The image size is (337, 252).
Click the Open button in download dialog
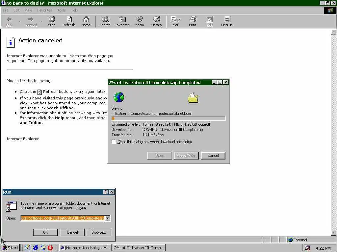(160, 156)
